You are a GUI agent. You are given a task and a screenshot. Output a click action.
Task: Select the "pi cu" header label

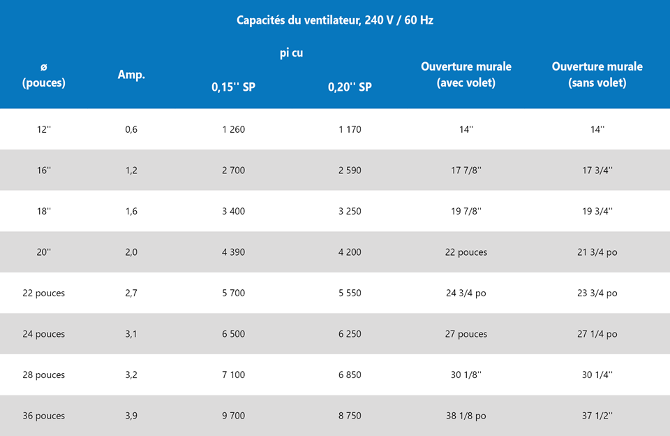click(291, 53)
